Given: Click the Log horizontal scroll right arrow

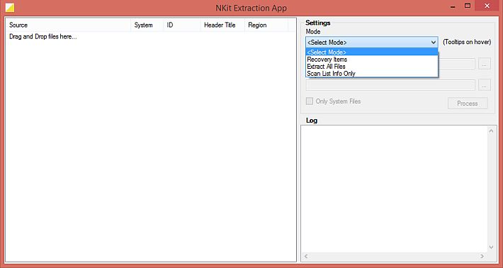Looking at the screenshot, I should point(482,256).
